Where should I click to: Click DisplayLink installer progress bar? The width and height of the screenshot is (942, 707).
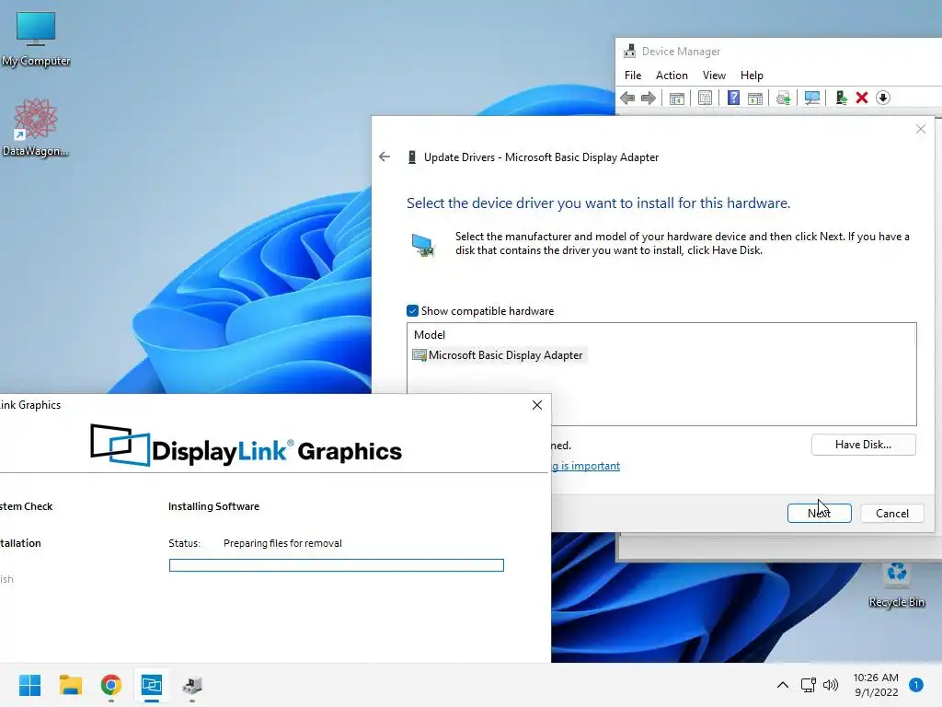click(337, 565)
